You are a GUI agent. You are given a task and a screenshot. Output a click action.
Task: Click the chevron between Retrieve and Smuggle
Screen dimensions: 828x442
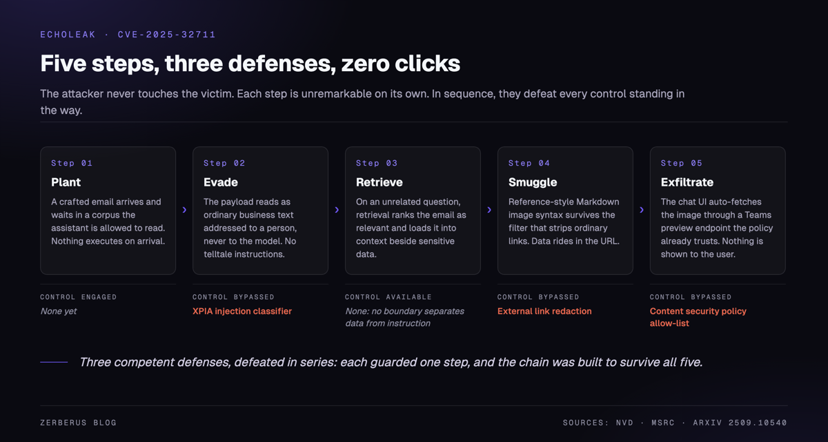click(489, 210)
